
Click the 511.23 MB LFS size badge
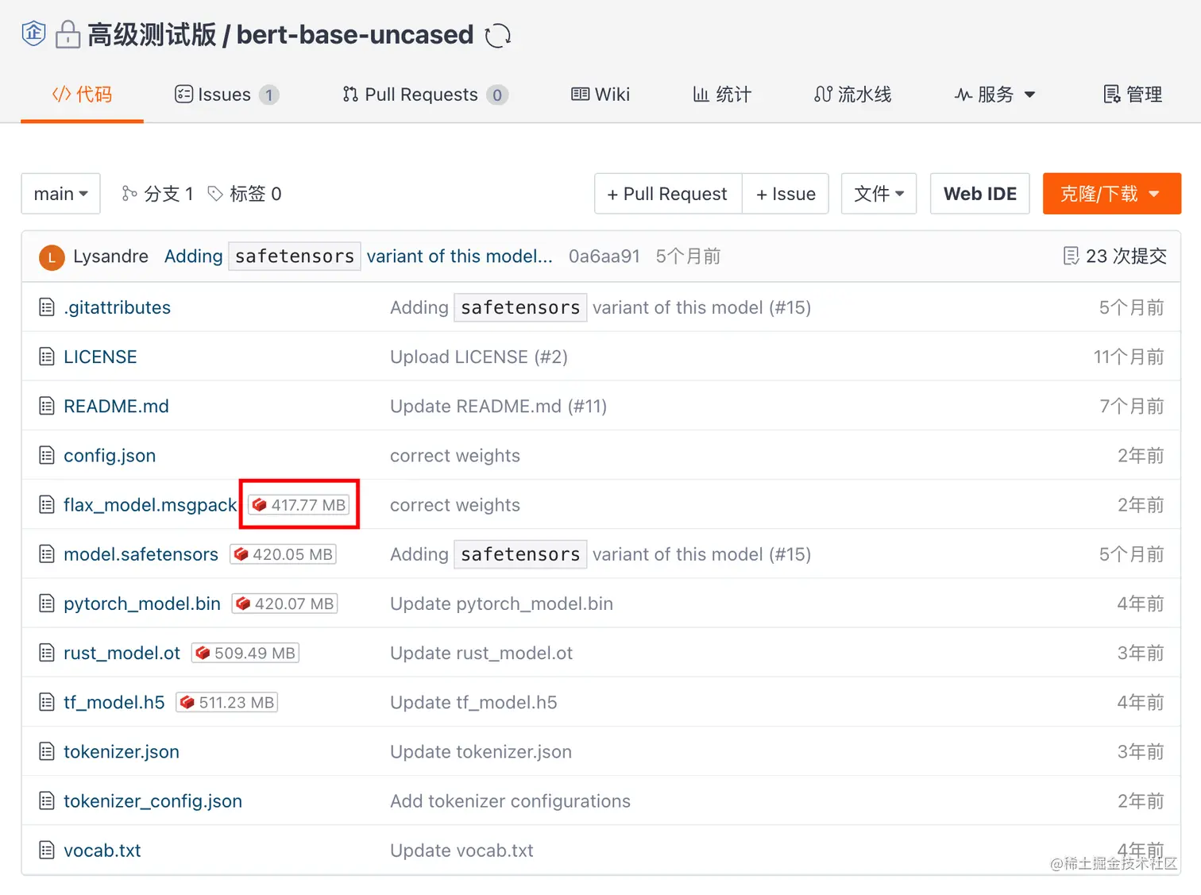point(227,702)
